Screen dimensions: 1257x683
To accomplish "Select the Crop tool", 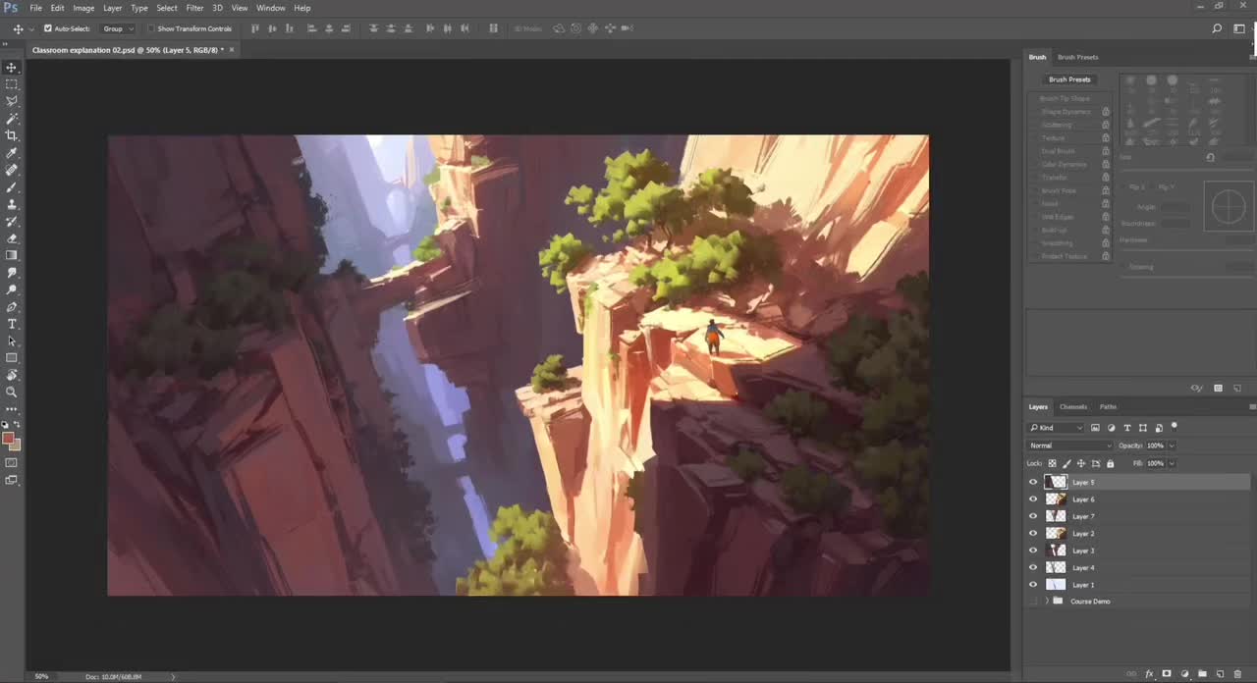I will click(12, 135).
